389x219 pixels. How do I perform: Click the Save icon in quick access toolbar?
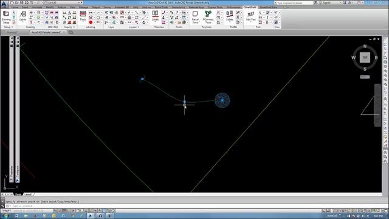(22, 2)
